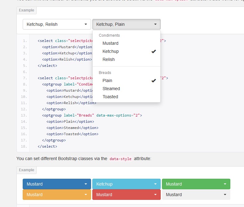Open the orange Mustard dropdown
The image size is (244, 207).
52,195
